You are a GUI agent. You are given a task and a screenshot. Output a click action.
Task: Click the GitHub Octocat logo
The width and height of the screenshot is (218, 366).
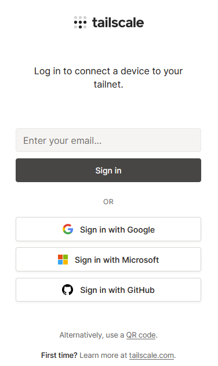point(67,290)
